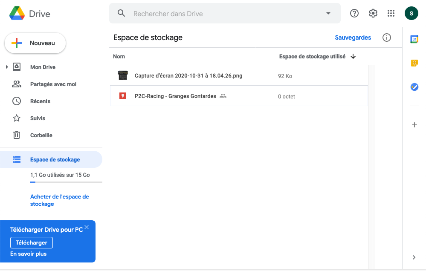Click the Corbeille trash bin icon
426x271 pixels.
(17, 135)
